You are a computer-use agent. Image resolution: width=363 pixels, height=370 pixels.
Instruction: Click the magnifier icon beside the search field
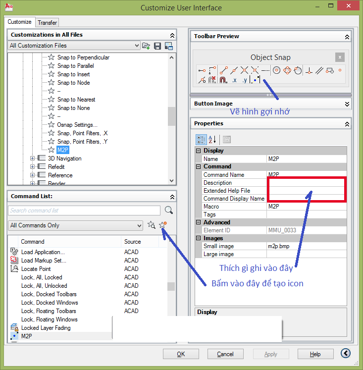(x=169, y=210)
